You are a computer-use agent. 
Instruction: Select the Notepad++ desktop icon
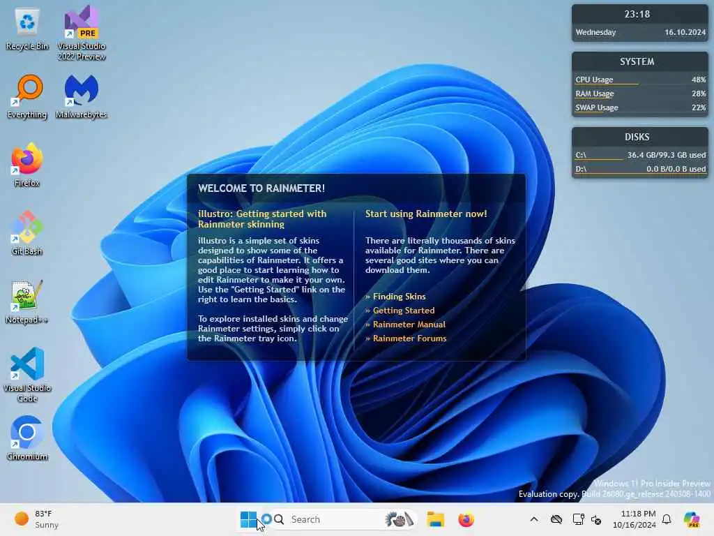pos(27,301)
